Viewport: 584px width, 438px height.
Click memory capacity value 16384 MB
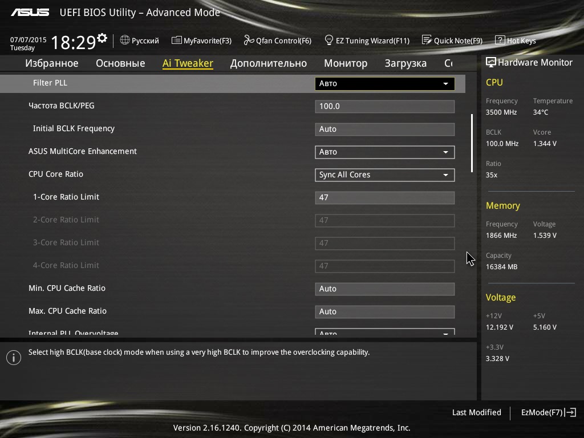502,267
